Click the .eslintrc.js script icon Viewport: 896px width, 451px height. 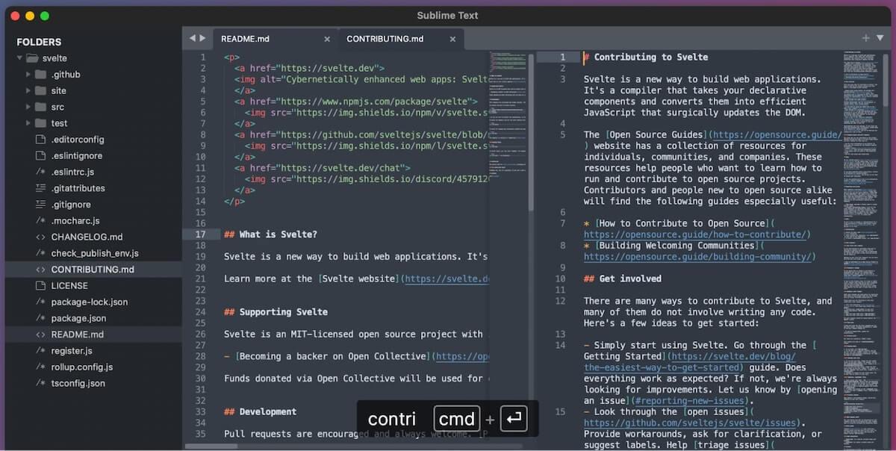(40, 172)
